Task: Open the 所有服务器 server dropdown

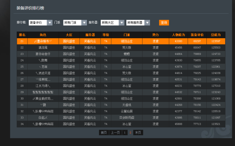Action: tap(138, 23)
